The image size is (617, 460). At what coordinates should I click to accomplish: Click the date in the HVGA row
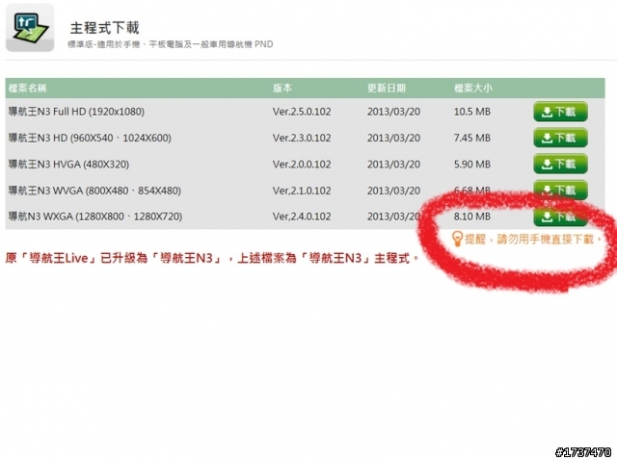click(x=393, y=165)
